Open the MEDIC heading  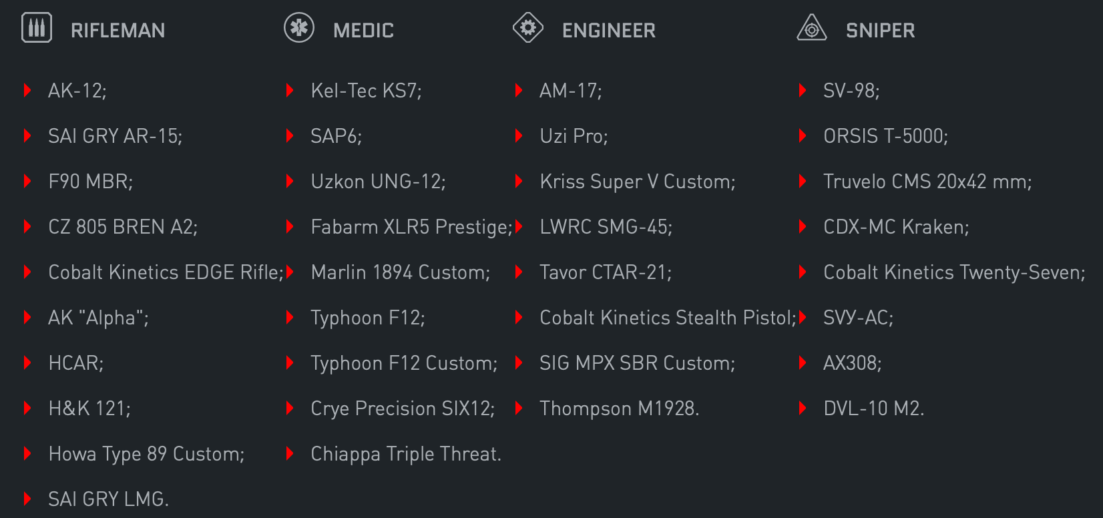coord(364,31)
